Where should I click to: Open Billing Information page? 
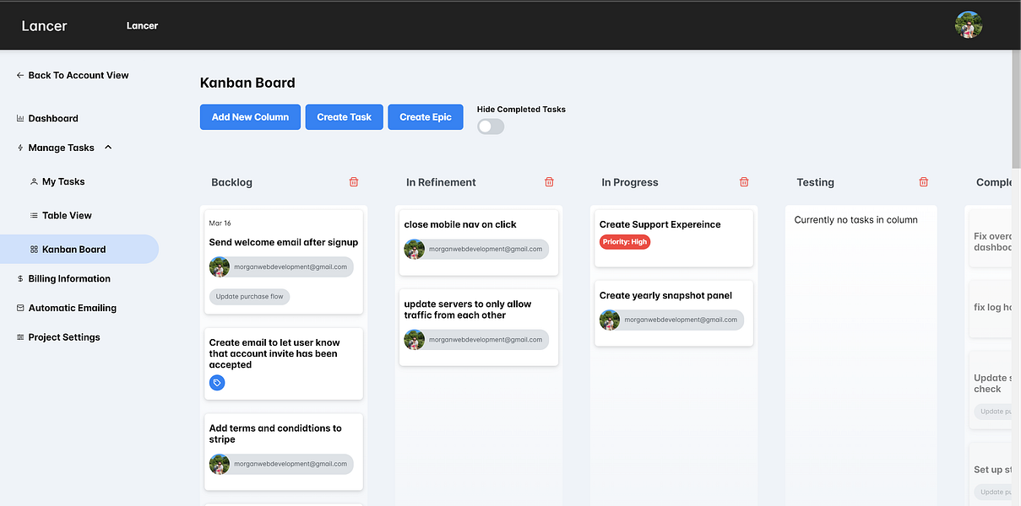(x=69, y=278)
